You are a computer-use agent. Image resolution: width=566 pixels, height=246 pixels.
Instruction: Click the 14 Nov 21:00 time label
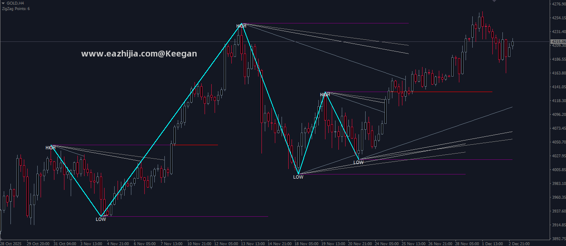(x=279, y=243)
